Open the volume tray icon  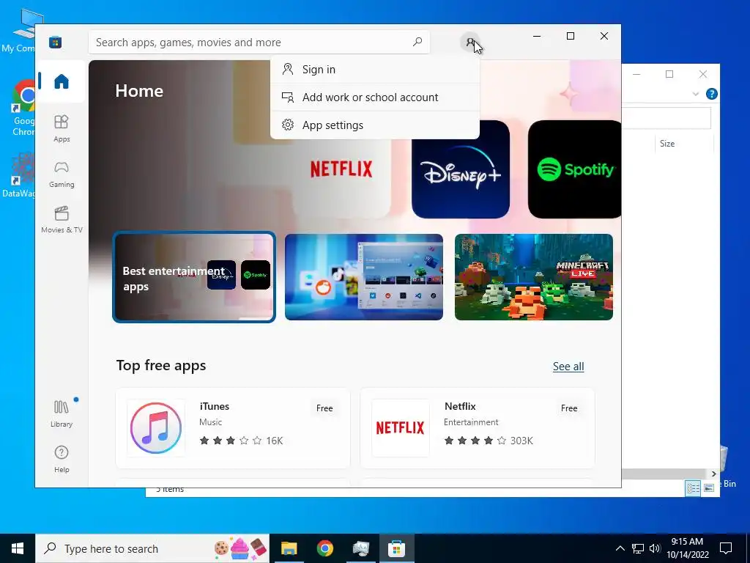coord(655,548)
